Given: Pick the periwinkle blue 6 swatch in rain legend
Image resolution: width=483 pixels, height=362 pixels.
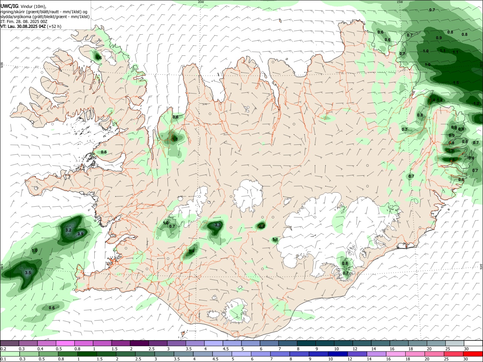Looking at the screenshot, I should (x=261, y=354).
